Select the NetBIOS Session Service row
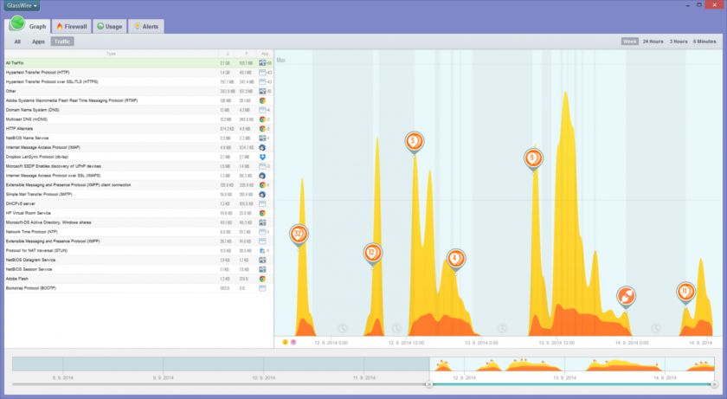This screenshot has width=727, height=399. 138,269
